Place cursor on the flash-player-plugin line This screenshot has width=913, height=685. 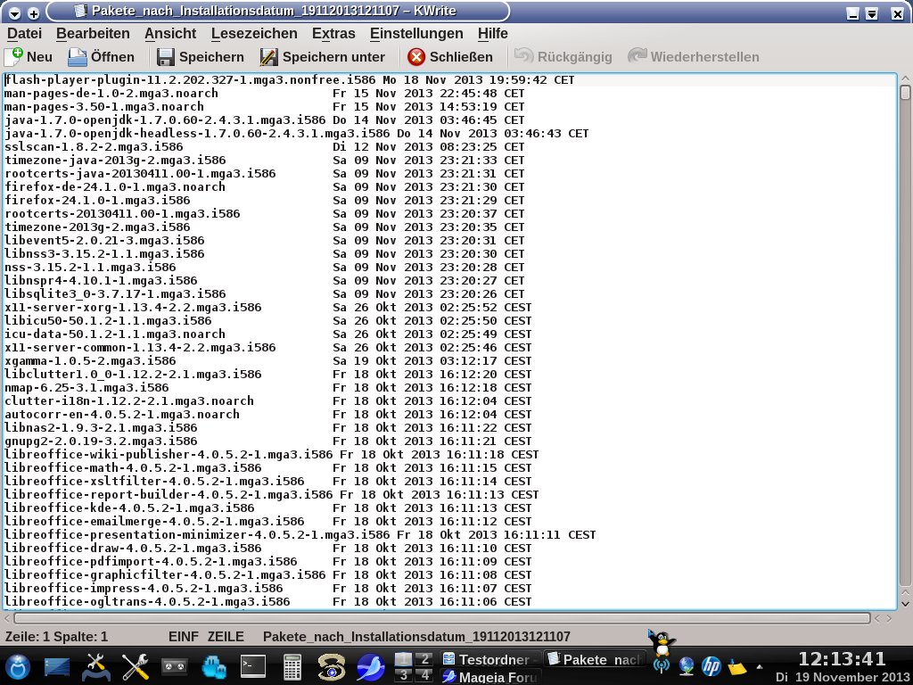[x=290, y=79]
